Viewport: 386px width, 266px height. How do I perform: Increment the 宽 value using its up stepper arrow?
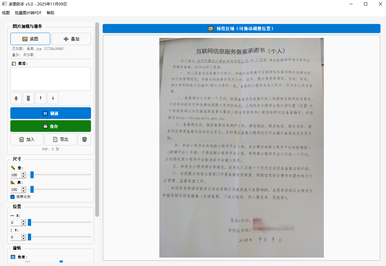(23, 173)
